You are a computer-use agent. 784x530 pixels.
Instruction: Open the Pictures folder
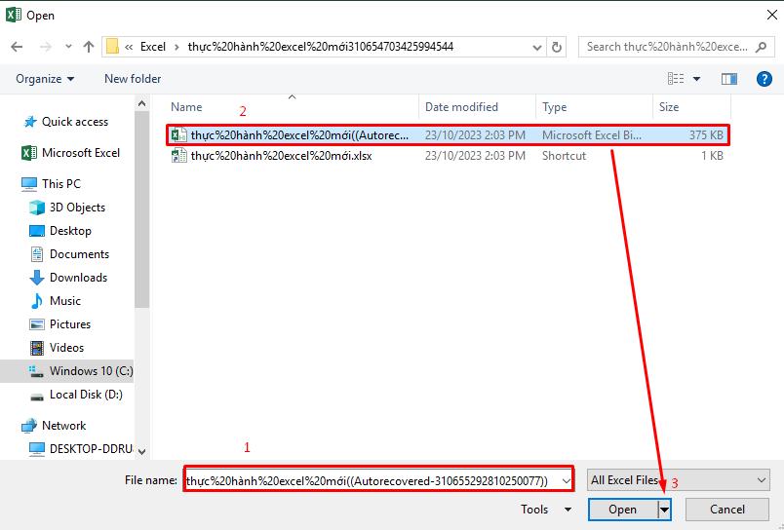pos(70,324)
